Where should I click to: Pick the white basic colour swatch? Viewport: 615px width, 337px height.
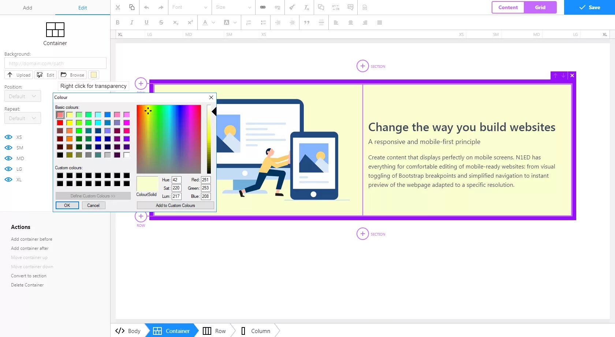[127, 155]
